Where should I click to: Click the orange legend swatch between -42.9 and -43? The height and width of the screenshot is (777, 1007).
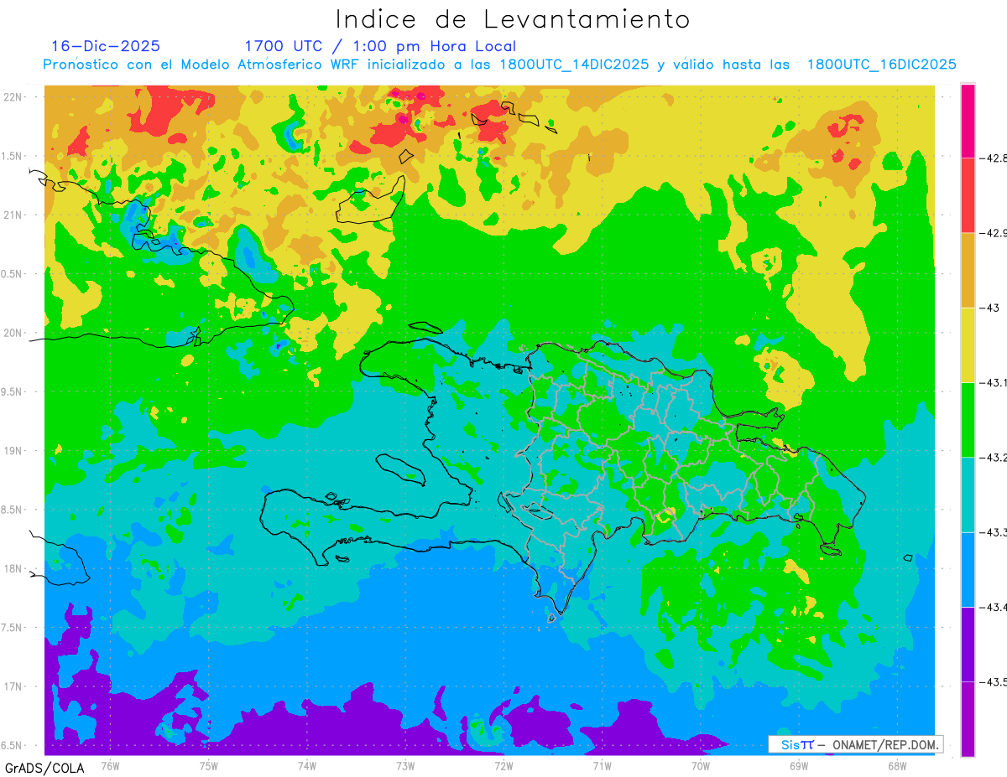coord(968,270)
